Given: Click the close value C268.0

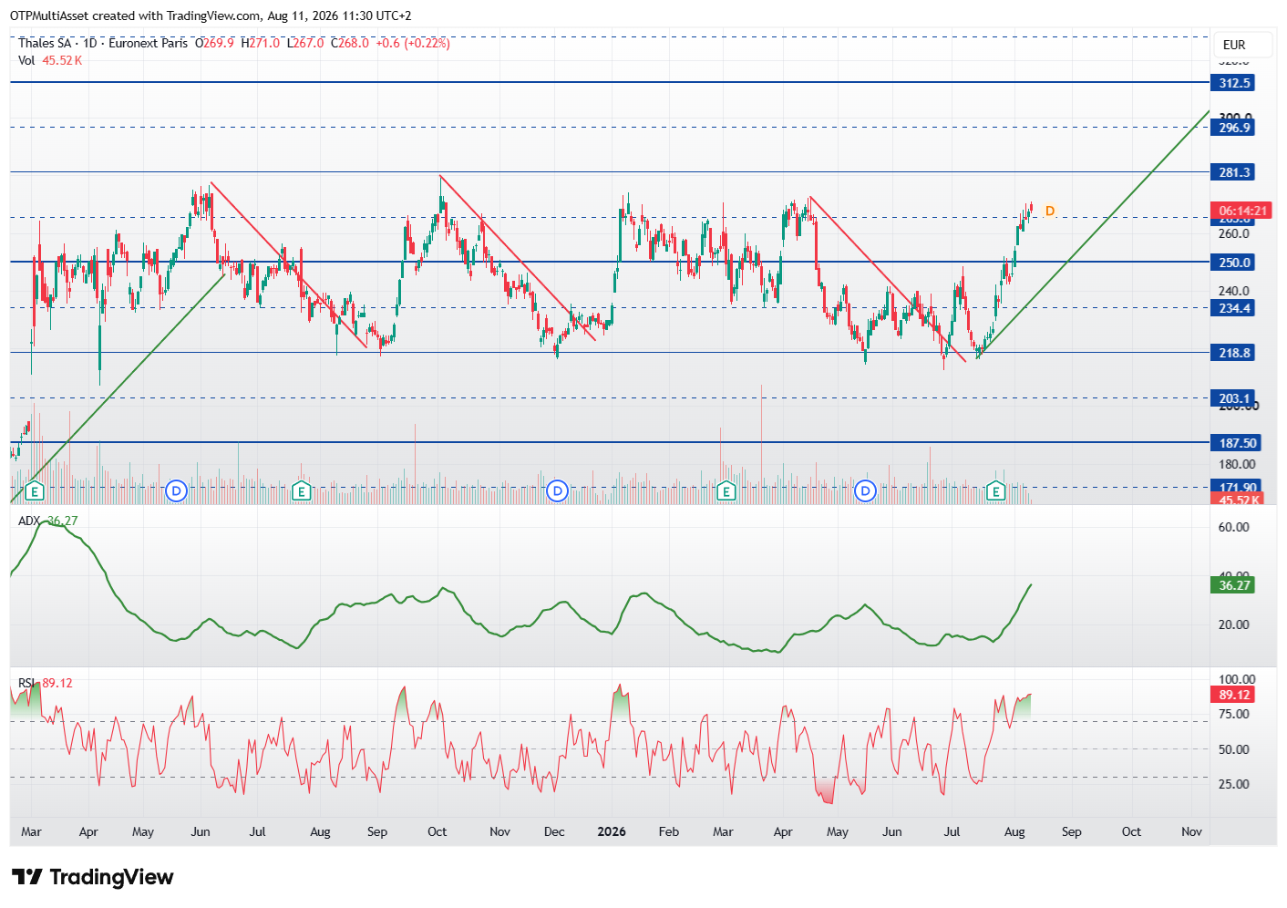Looking at the screenshot, I should (x=350, y=43).
